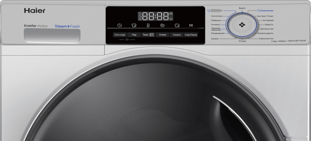Tap the delay start clock icon
311x141 pixels.
click(120, 25)
